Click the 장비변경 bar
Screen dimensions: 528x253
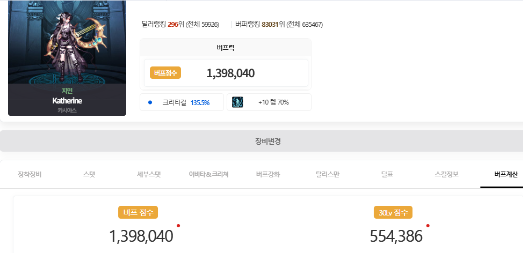pyautogui.click(x=267, y=142)
